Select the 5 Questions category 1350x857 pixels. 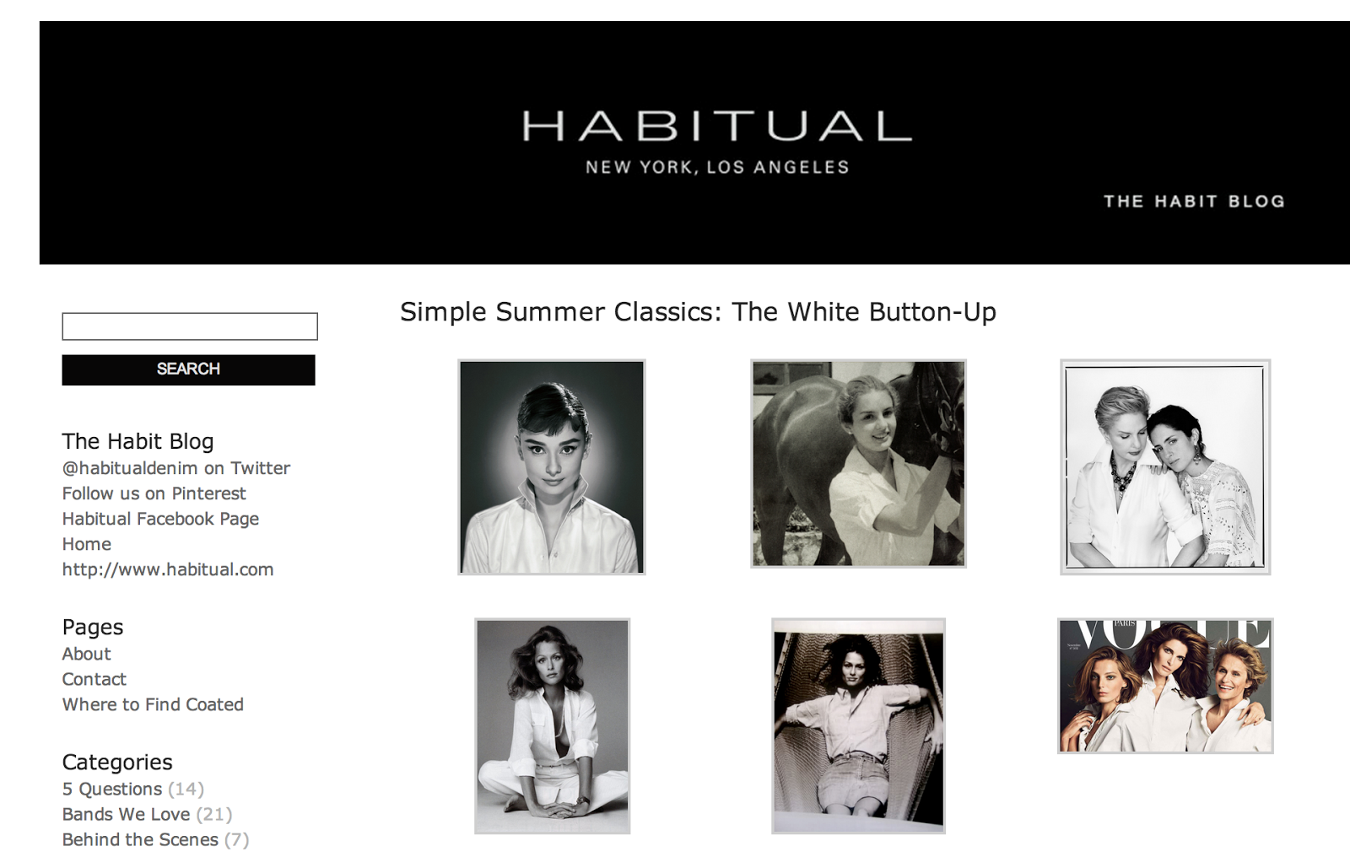[111, 789]
